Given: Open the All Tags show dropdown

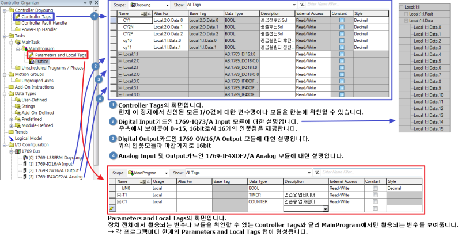Looking at the screenshot, I should tap(294, 5).
